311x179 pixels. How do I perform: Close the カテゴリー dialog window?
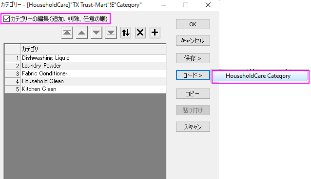[208, 5]
